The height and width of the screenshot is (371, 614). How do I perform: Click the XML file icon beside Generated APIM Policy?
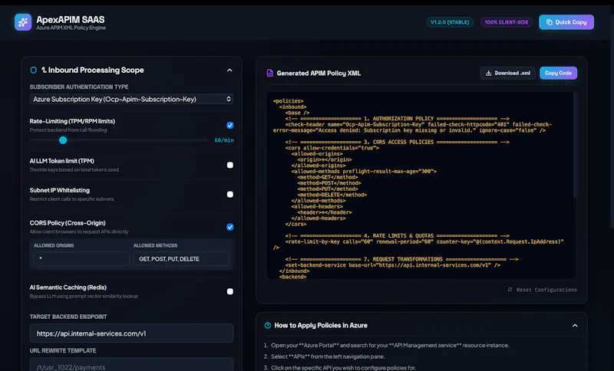(x=270, y=73)
